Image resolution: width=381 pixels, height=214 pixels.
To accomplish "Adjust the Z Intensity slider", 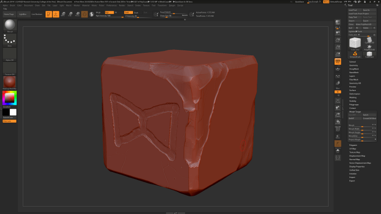I will pyautogui.click(x=138, y=16).
